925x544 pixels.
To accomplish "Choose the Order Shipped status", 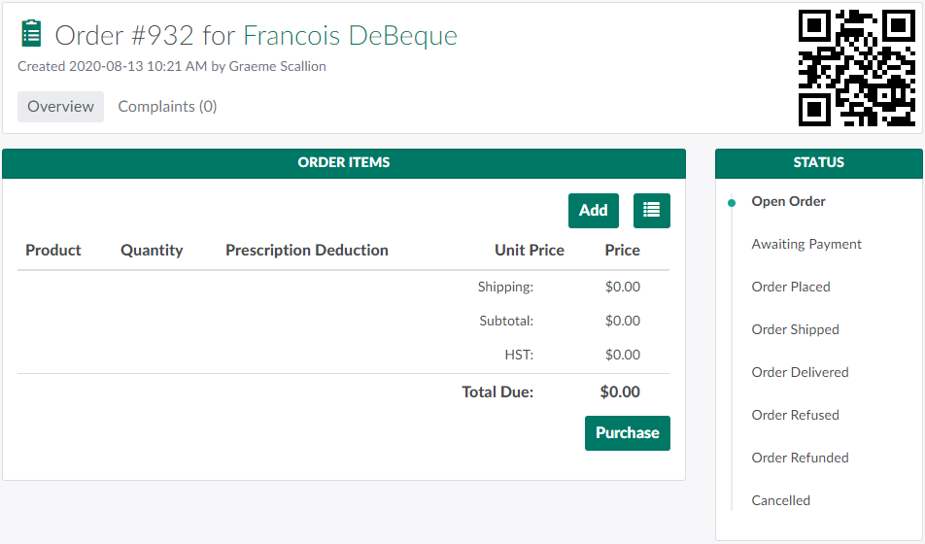I will pyautogui.click(x=795, y=330).
